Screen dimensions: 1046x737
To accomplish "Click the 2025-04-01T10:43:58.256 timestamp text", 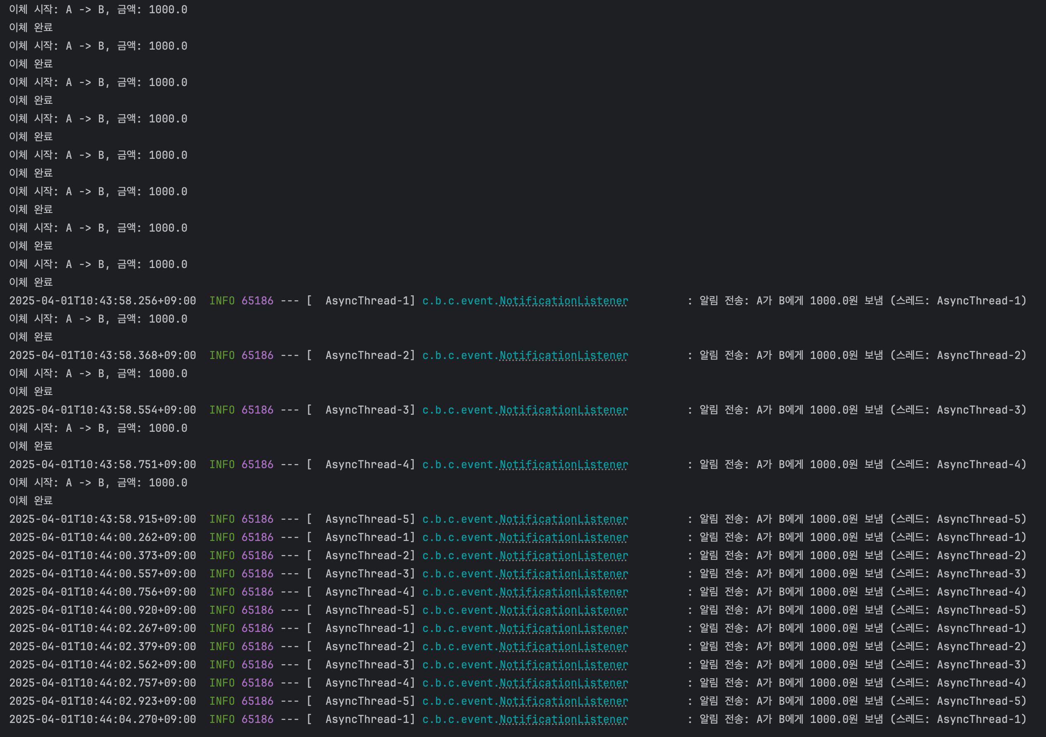I will [103, 301].
